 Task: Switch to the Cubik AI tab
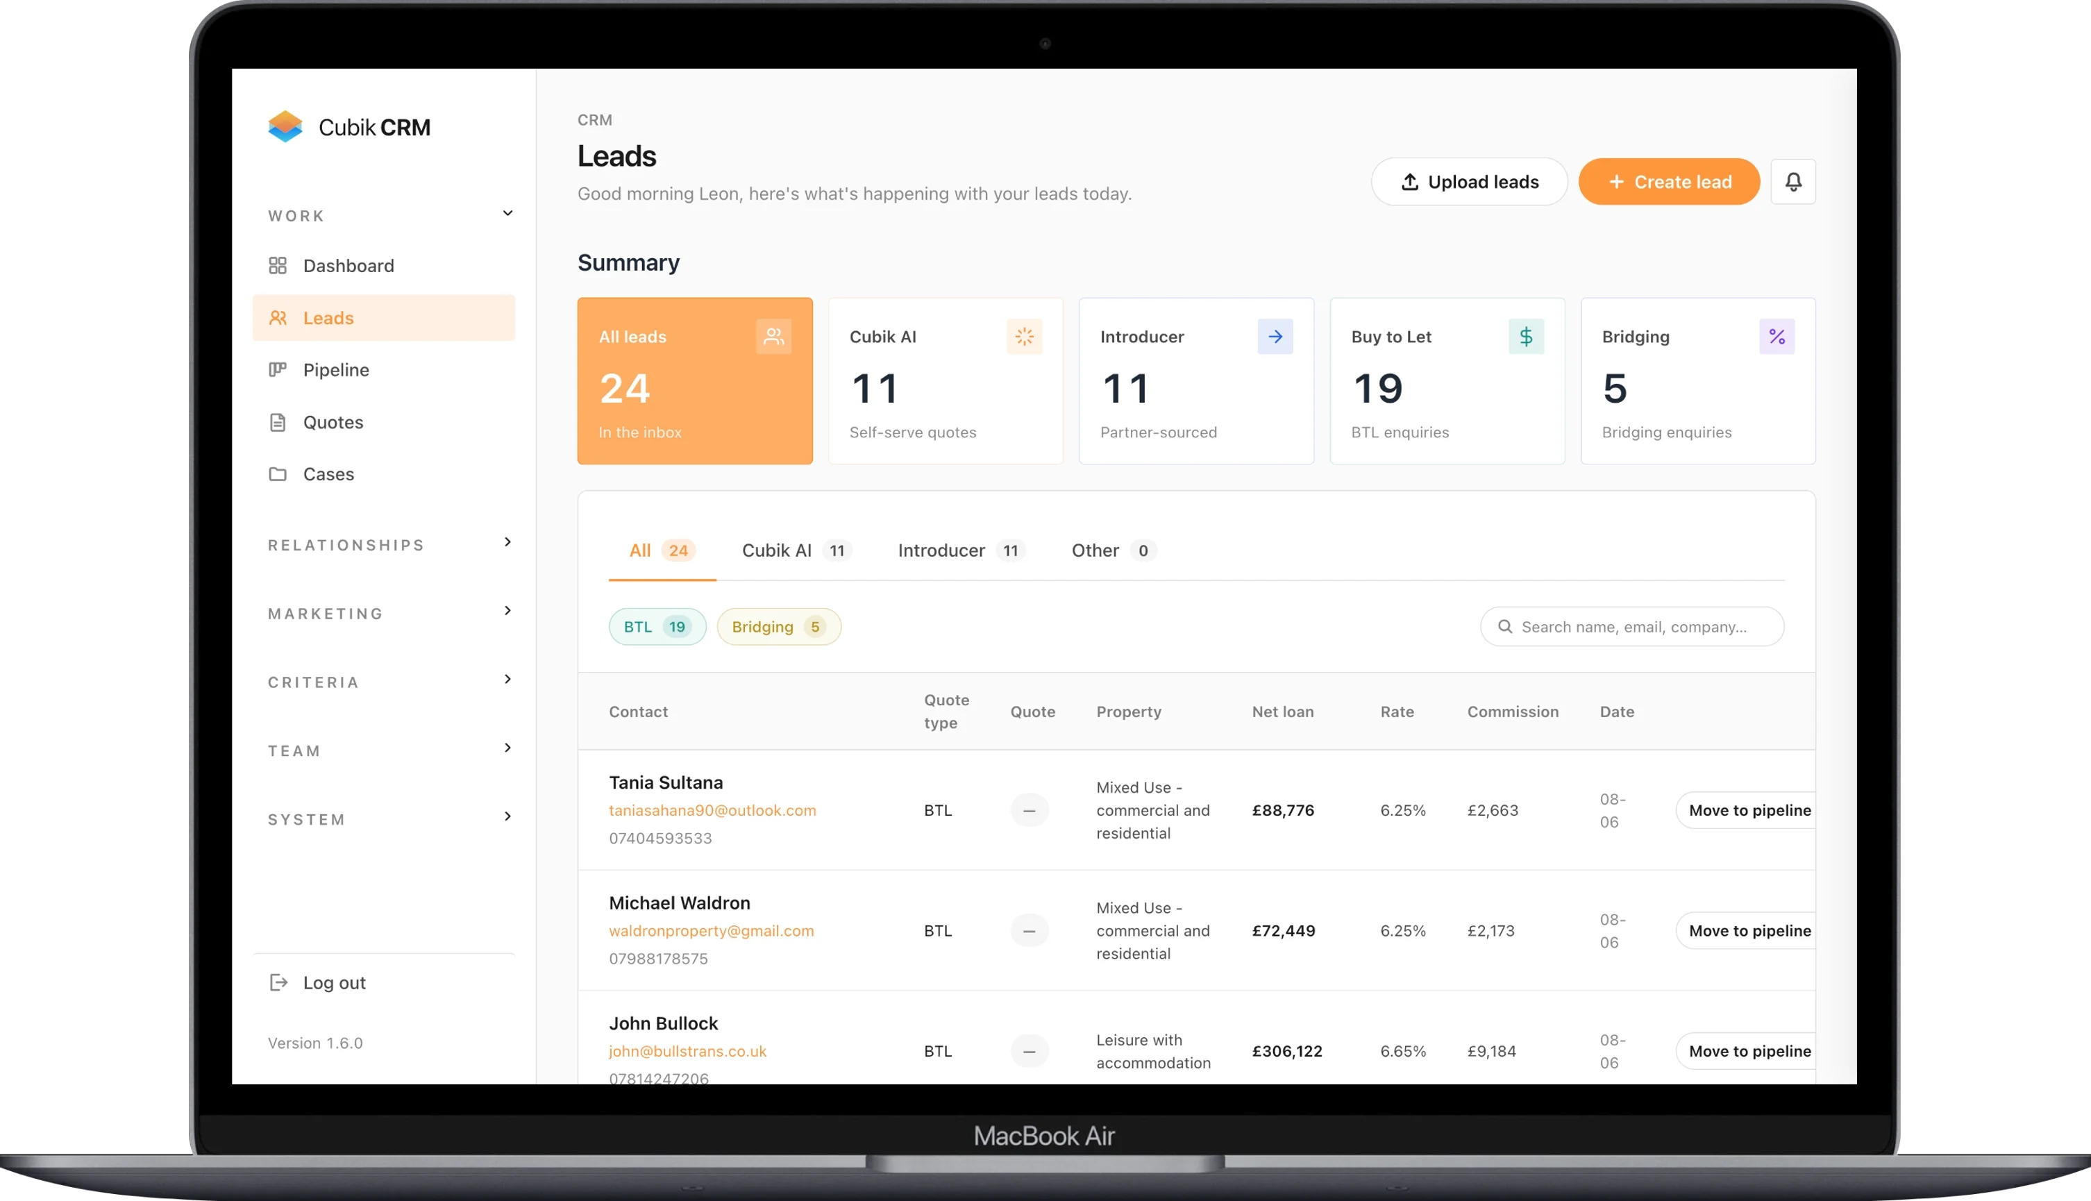(x=797, y=551)
